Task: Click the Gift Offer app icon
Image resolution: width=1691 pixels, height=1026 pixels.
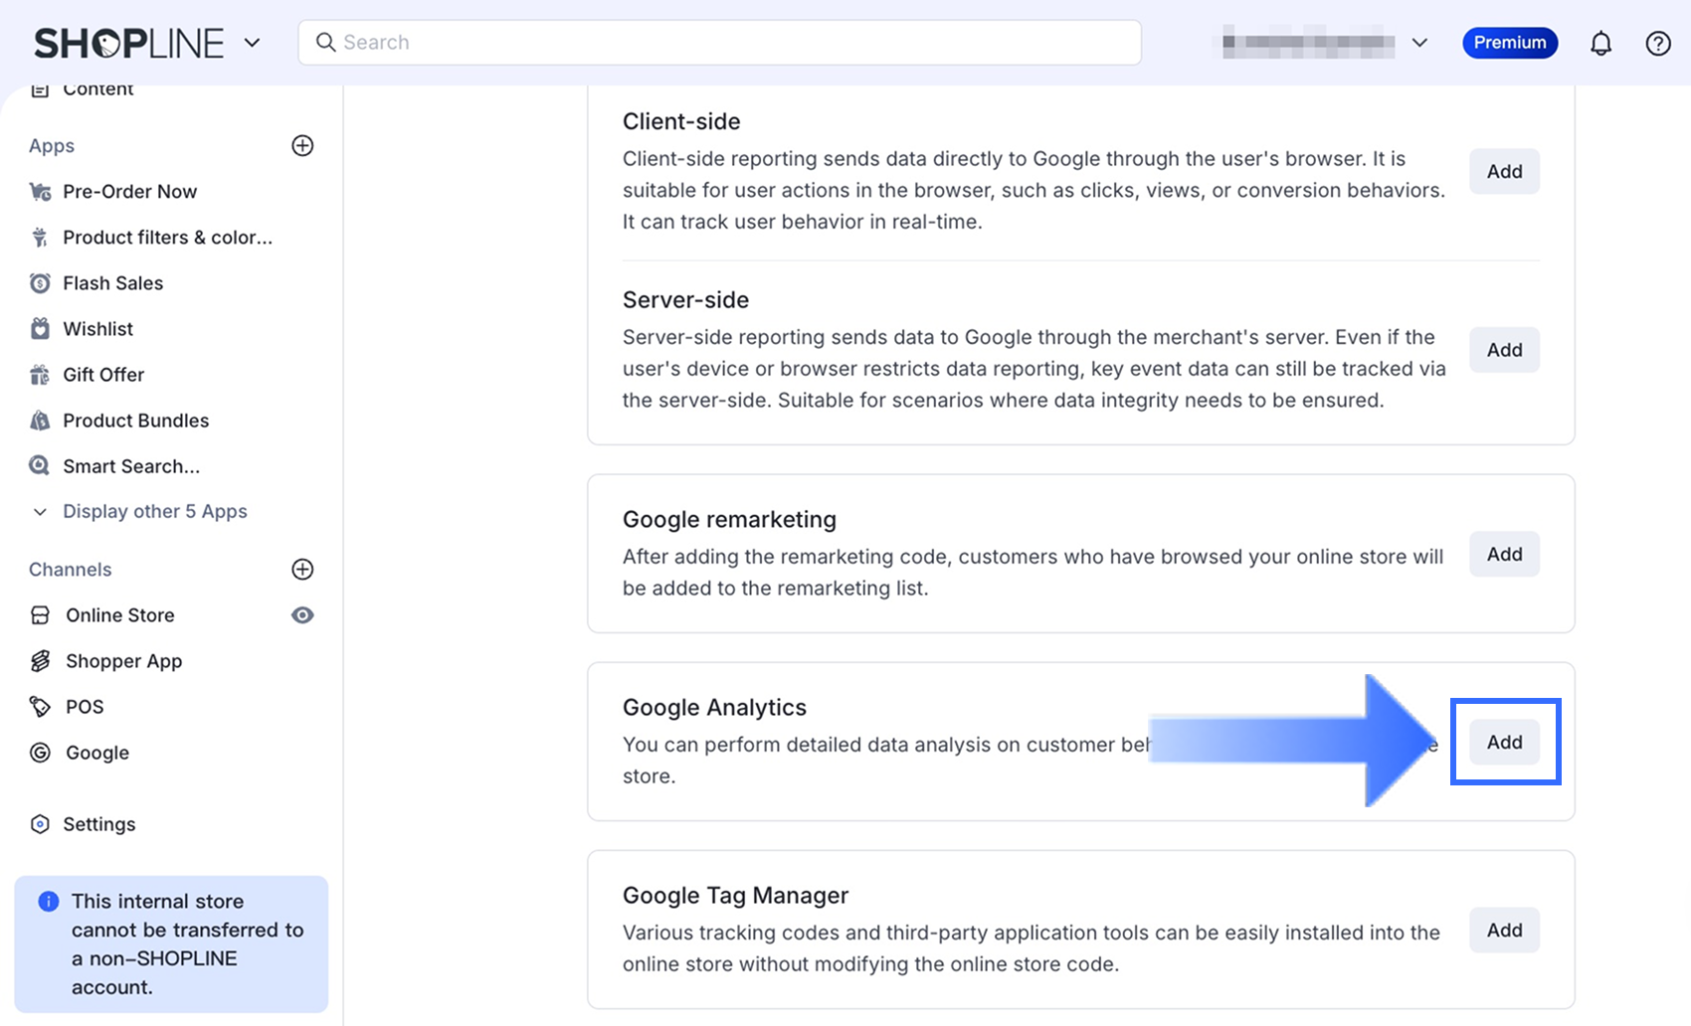Action: (x=40, y=375)
